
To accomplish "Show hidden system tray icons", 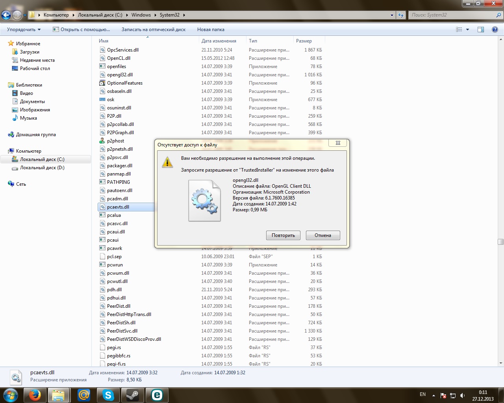I will tap(434, 396).
